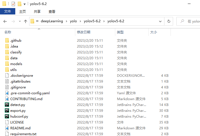Navigate to deepLearning breadcrumb
200x136 pixels.
[52, 21]
